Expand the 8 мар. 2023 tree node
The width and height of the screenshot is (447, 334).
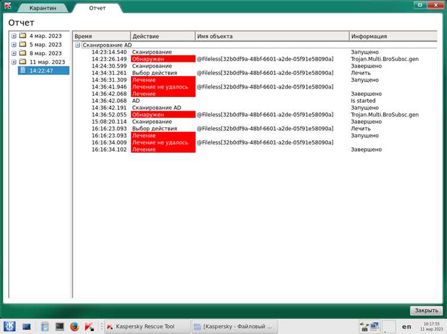click(x=14, y=53)
